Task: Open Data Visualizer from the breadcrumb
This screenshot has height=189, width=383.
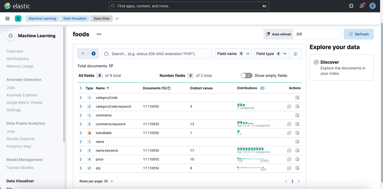Action: tap(74, 18)
